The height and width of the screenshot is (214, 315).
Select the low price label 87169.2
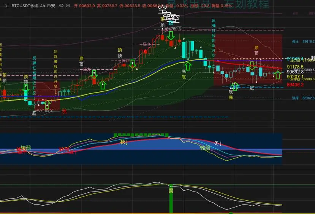pos(45,110)
